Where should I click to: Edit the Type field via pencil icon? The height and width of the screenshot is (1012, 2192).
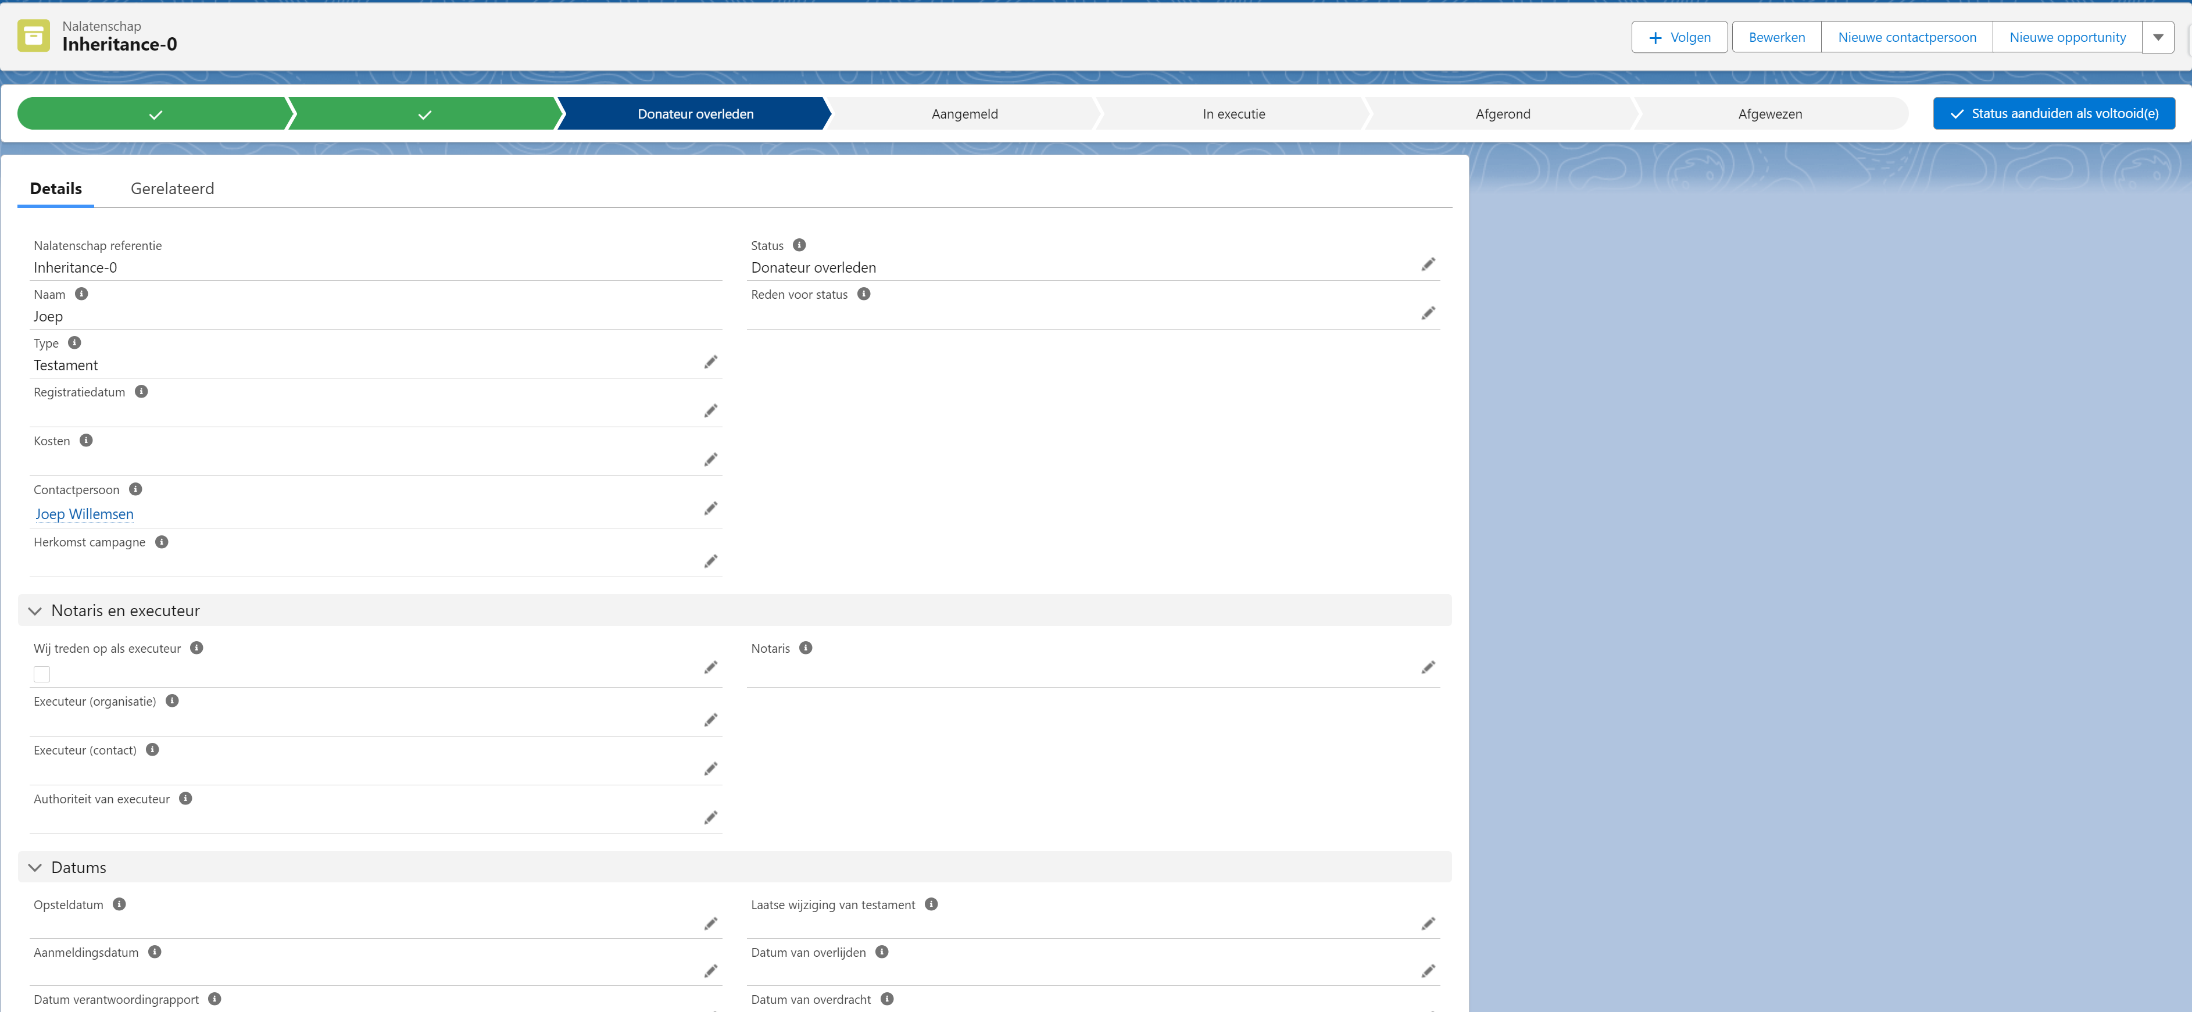(710, 363)
